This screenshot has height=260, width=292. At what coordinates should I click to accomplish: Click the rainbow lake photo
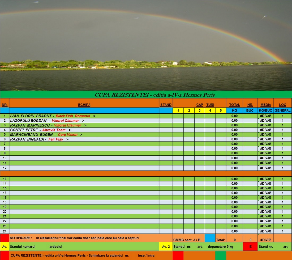pos(146,45)
